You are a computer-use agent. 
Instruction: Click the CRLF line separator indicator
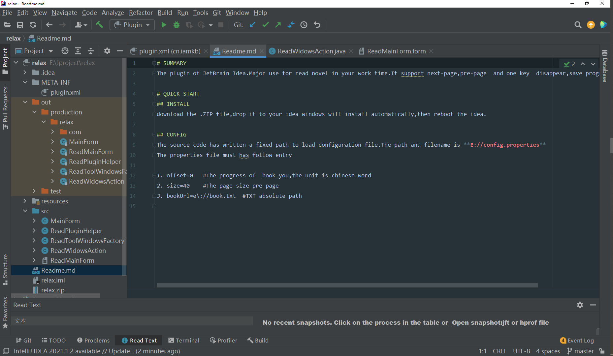(500, 351)
